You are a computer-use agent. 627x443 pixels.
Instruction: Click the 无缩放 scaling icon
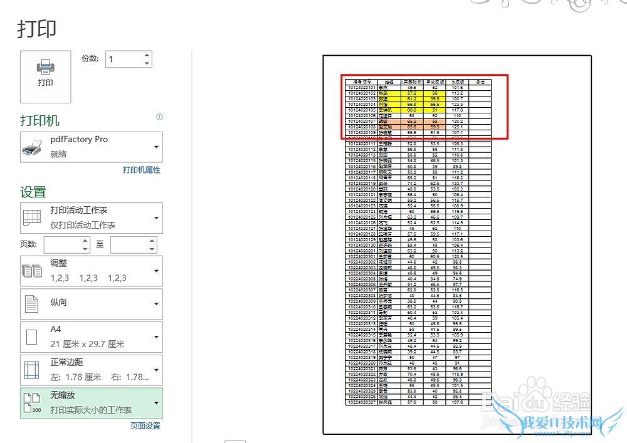(x=32, y=403)
